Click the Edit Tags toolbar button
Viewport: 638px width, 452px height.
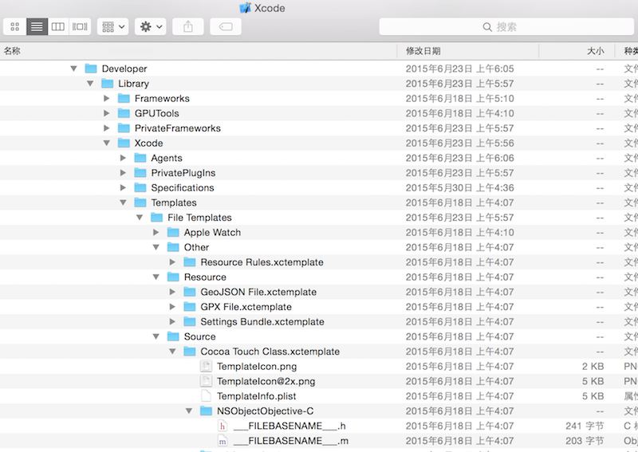coord(226,27)
